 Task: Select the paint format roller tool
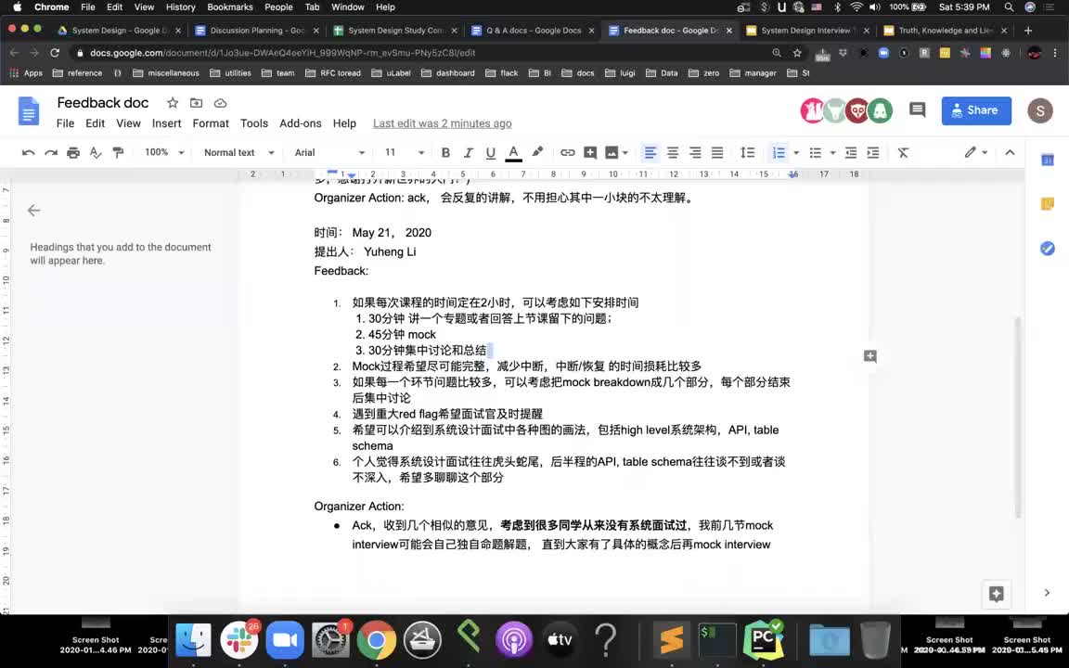point(118,153)
